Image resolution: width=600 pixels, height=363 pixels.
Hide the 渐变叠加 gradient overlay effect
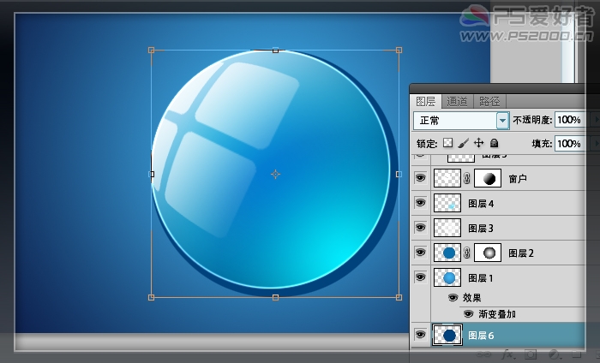[x=468, y=314]
